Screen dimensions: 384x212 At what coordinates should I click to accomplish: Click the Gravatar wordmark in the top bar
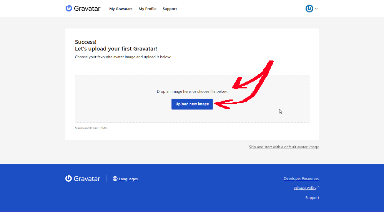87,8
